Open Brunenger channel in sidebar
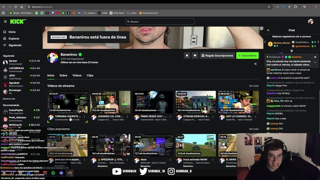This screenshot has width=320, height=180. coord(21,92)
